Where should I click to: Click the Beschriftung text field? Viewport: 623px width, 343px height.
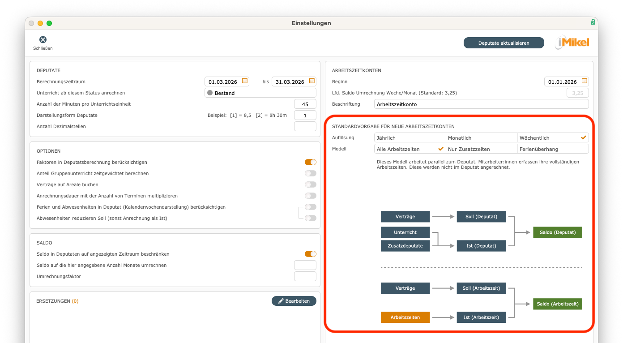pyautogui.click(x=481, y=104)
